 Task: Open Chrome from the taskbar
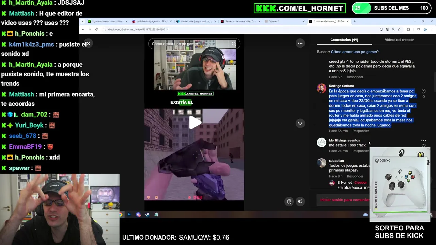point(121,215)
